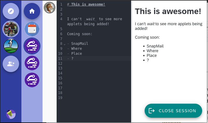Click the colorful logo icon at bottom-left

[x=11, y=114]
